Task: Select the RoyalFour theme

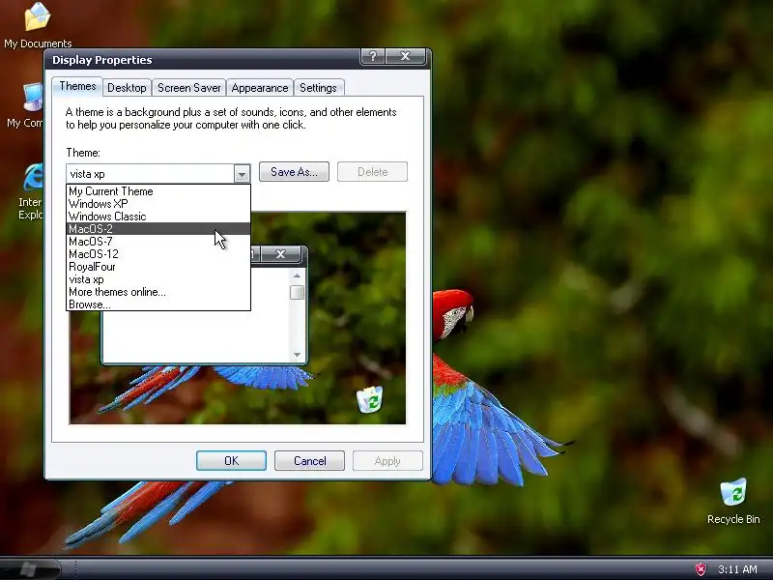Action: (x=158, y=267)
